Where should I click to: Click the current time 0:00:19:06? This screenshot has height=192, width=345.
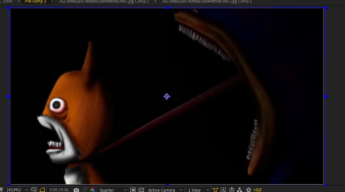point(59,190)
